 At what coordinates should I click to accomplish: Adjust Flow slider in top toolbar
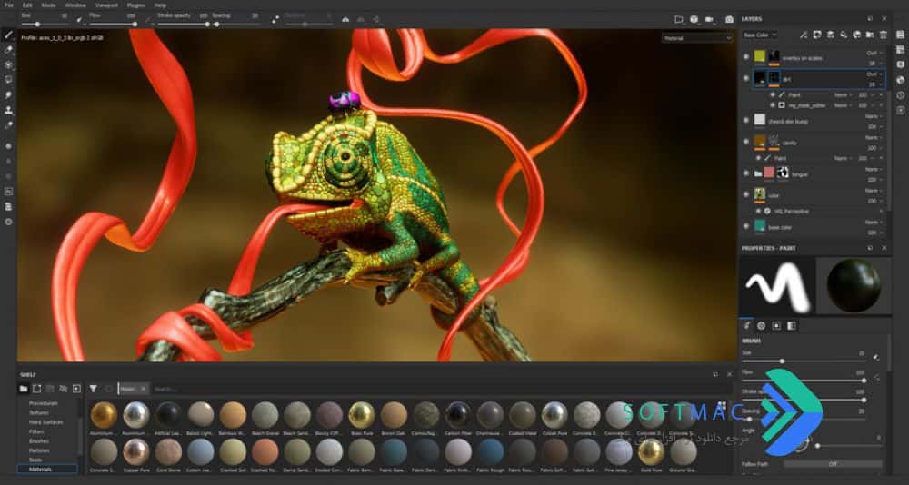tap(113, 25)
